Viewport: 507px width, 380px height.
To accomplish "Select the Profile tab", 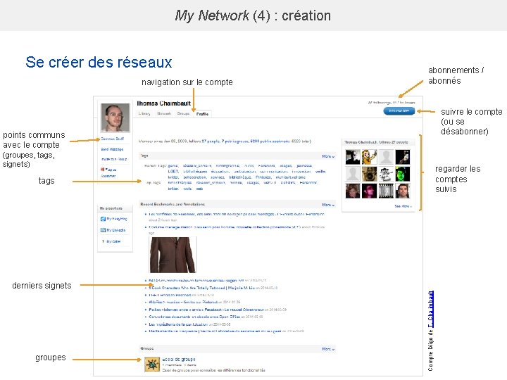I will pos(202,114).
